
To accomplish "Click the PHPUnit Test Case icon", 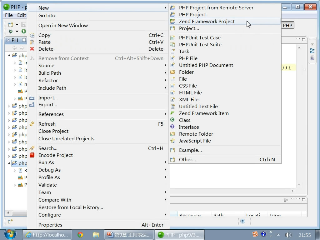I will click(172, 38).
